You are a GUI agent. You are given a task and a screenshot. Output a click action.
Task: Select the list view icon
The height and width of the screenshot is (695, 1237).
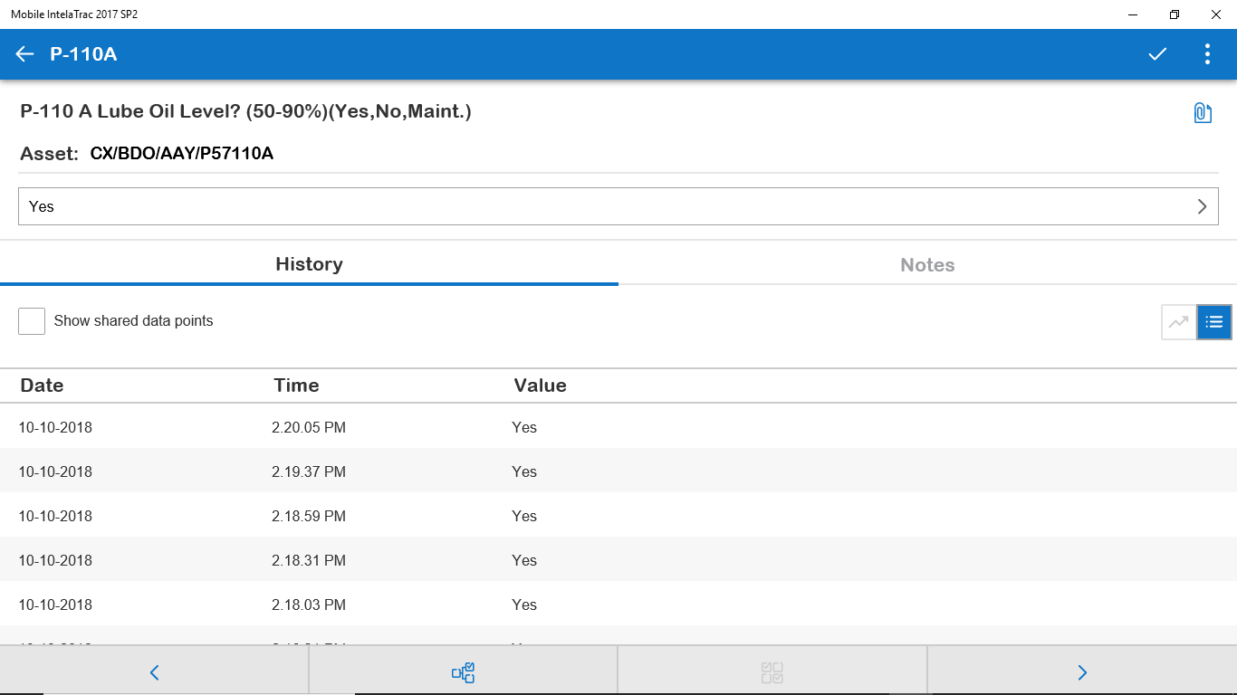1214,322
